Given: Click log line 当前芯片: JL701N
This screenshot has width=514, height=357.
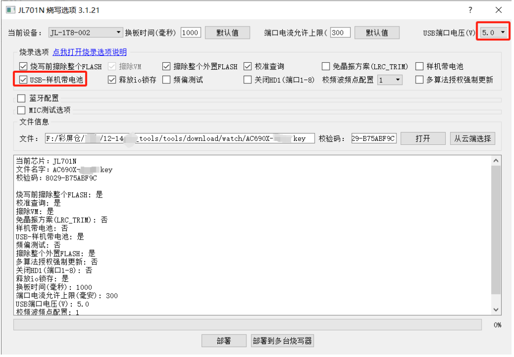Looking at the screenshot, I should pyautogui.click(x=46, y=162).
